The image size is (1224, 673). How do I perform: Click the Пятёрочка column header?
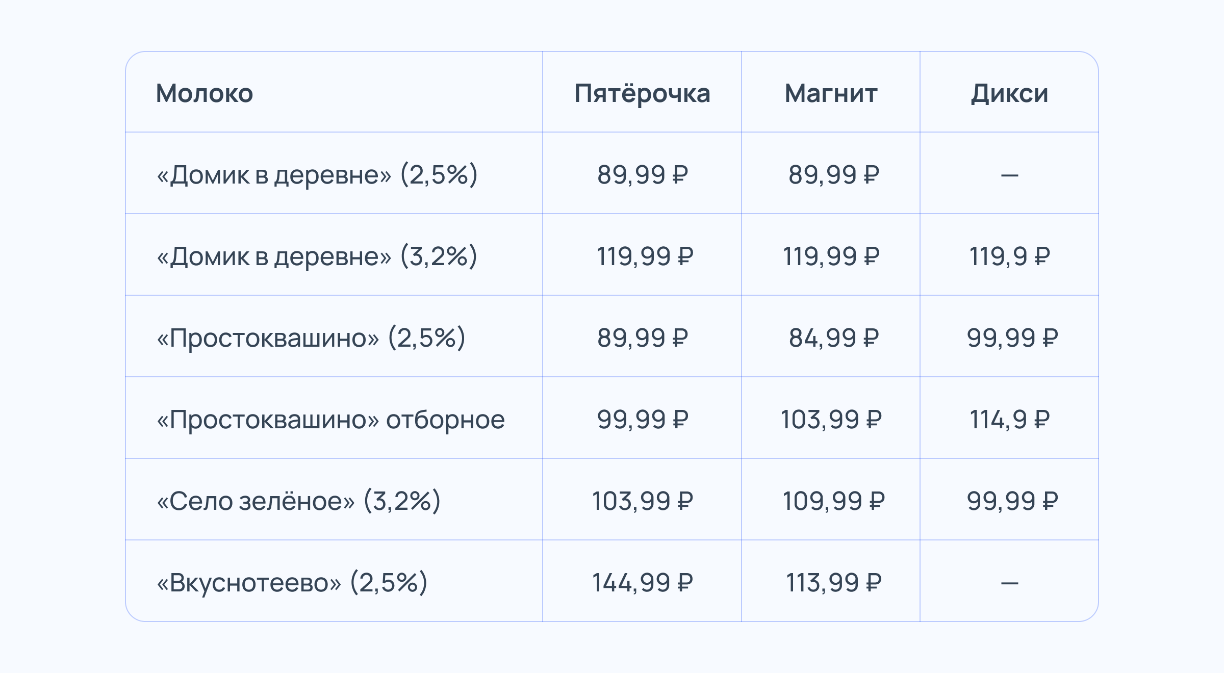(x=642, y=93)
